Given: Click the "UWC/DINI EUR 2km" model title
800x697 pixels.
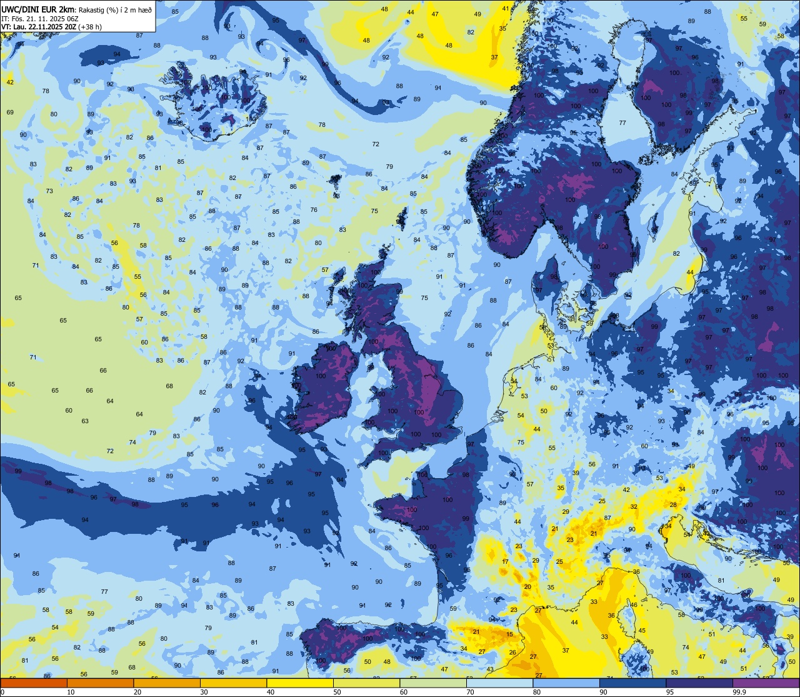Looking at the screenshot, I should coord(38,9).
